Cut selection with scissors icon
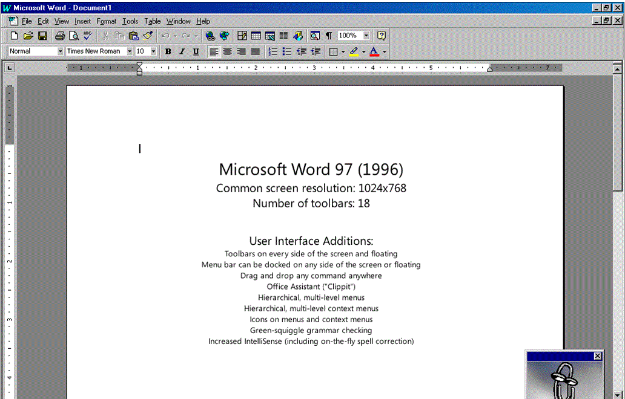Screen dimensions: 625x399 click(105, 36)
